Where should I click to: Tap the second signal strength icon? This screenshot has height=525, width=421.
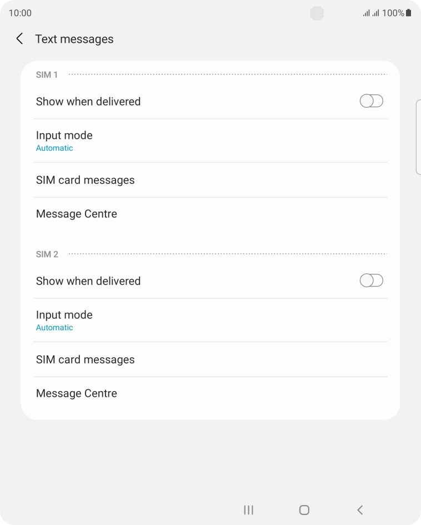(375, 13)
